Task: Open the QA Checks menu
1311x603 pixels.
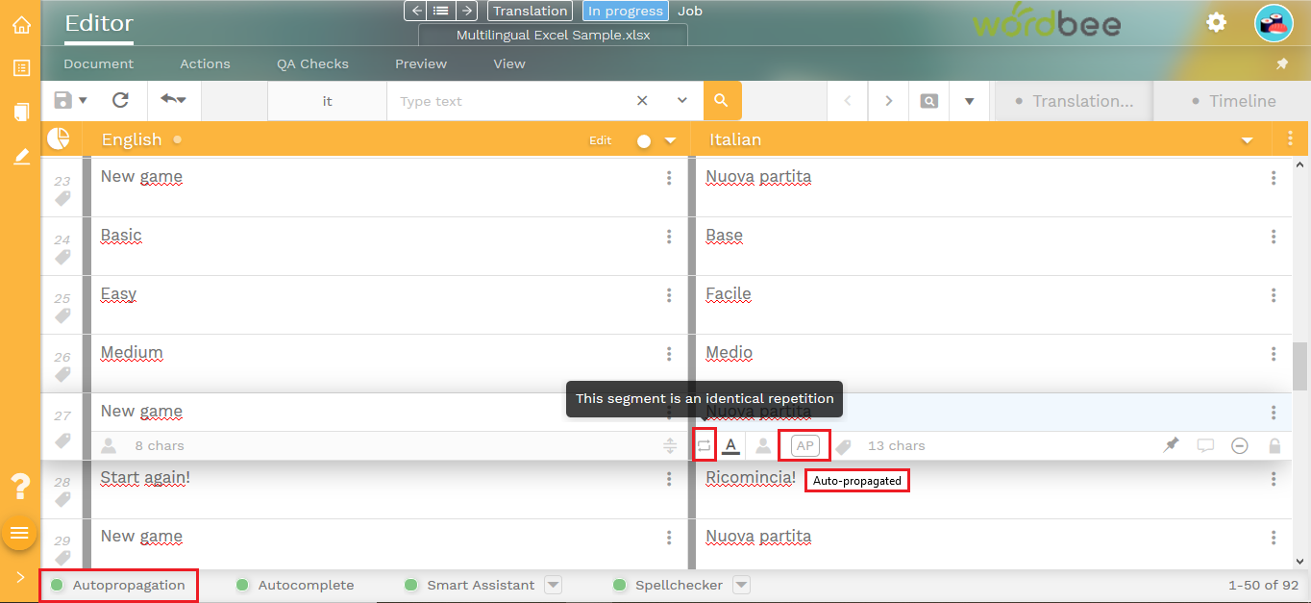Action: point(312,63)
